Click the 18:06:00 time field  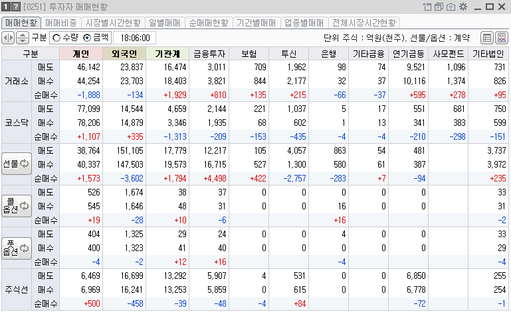[x=135, y=38]
